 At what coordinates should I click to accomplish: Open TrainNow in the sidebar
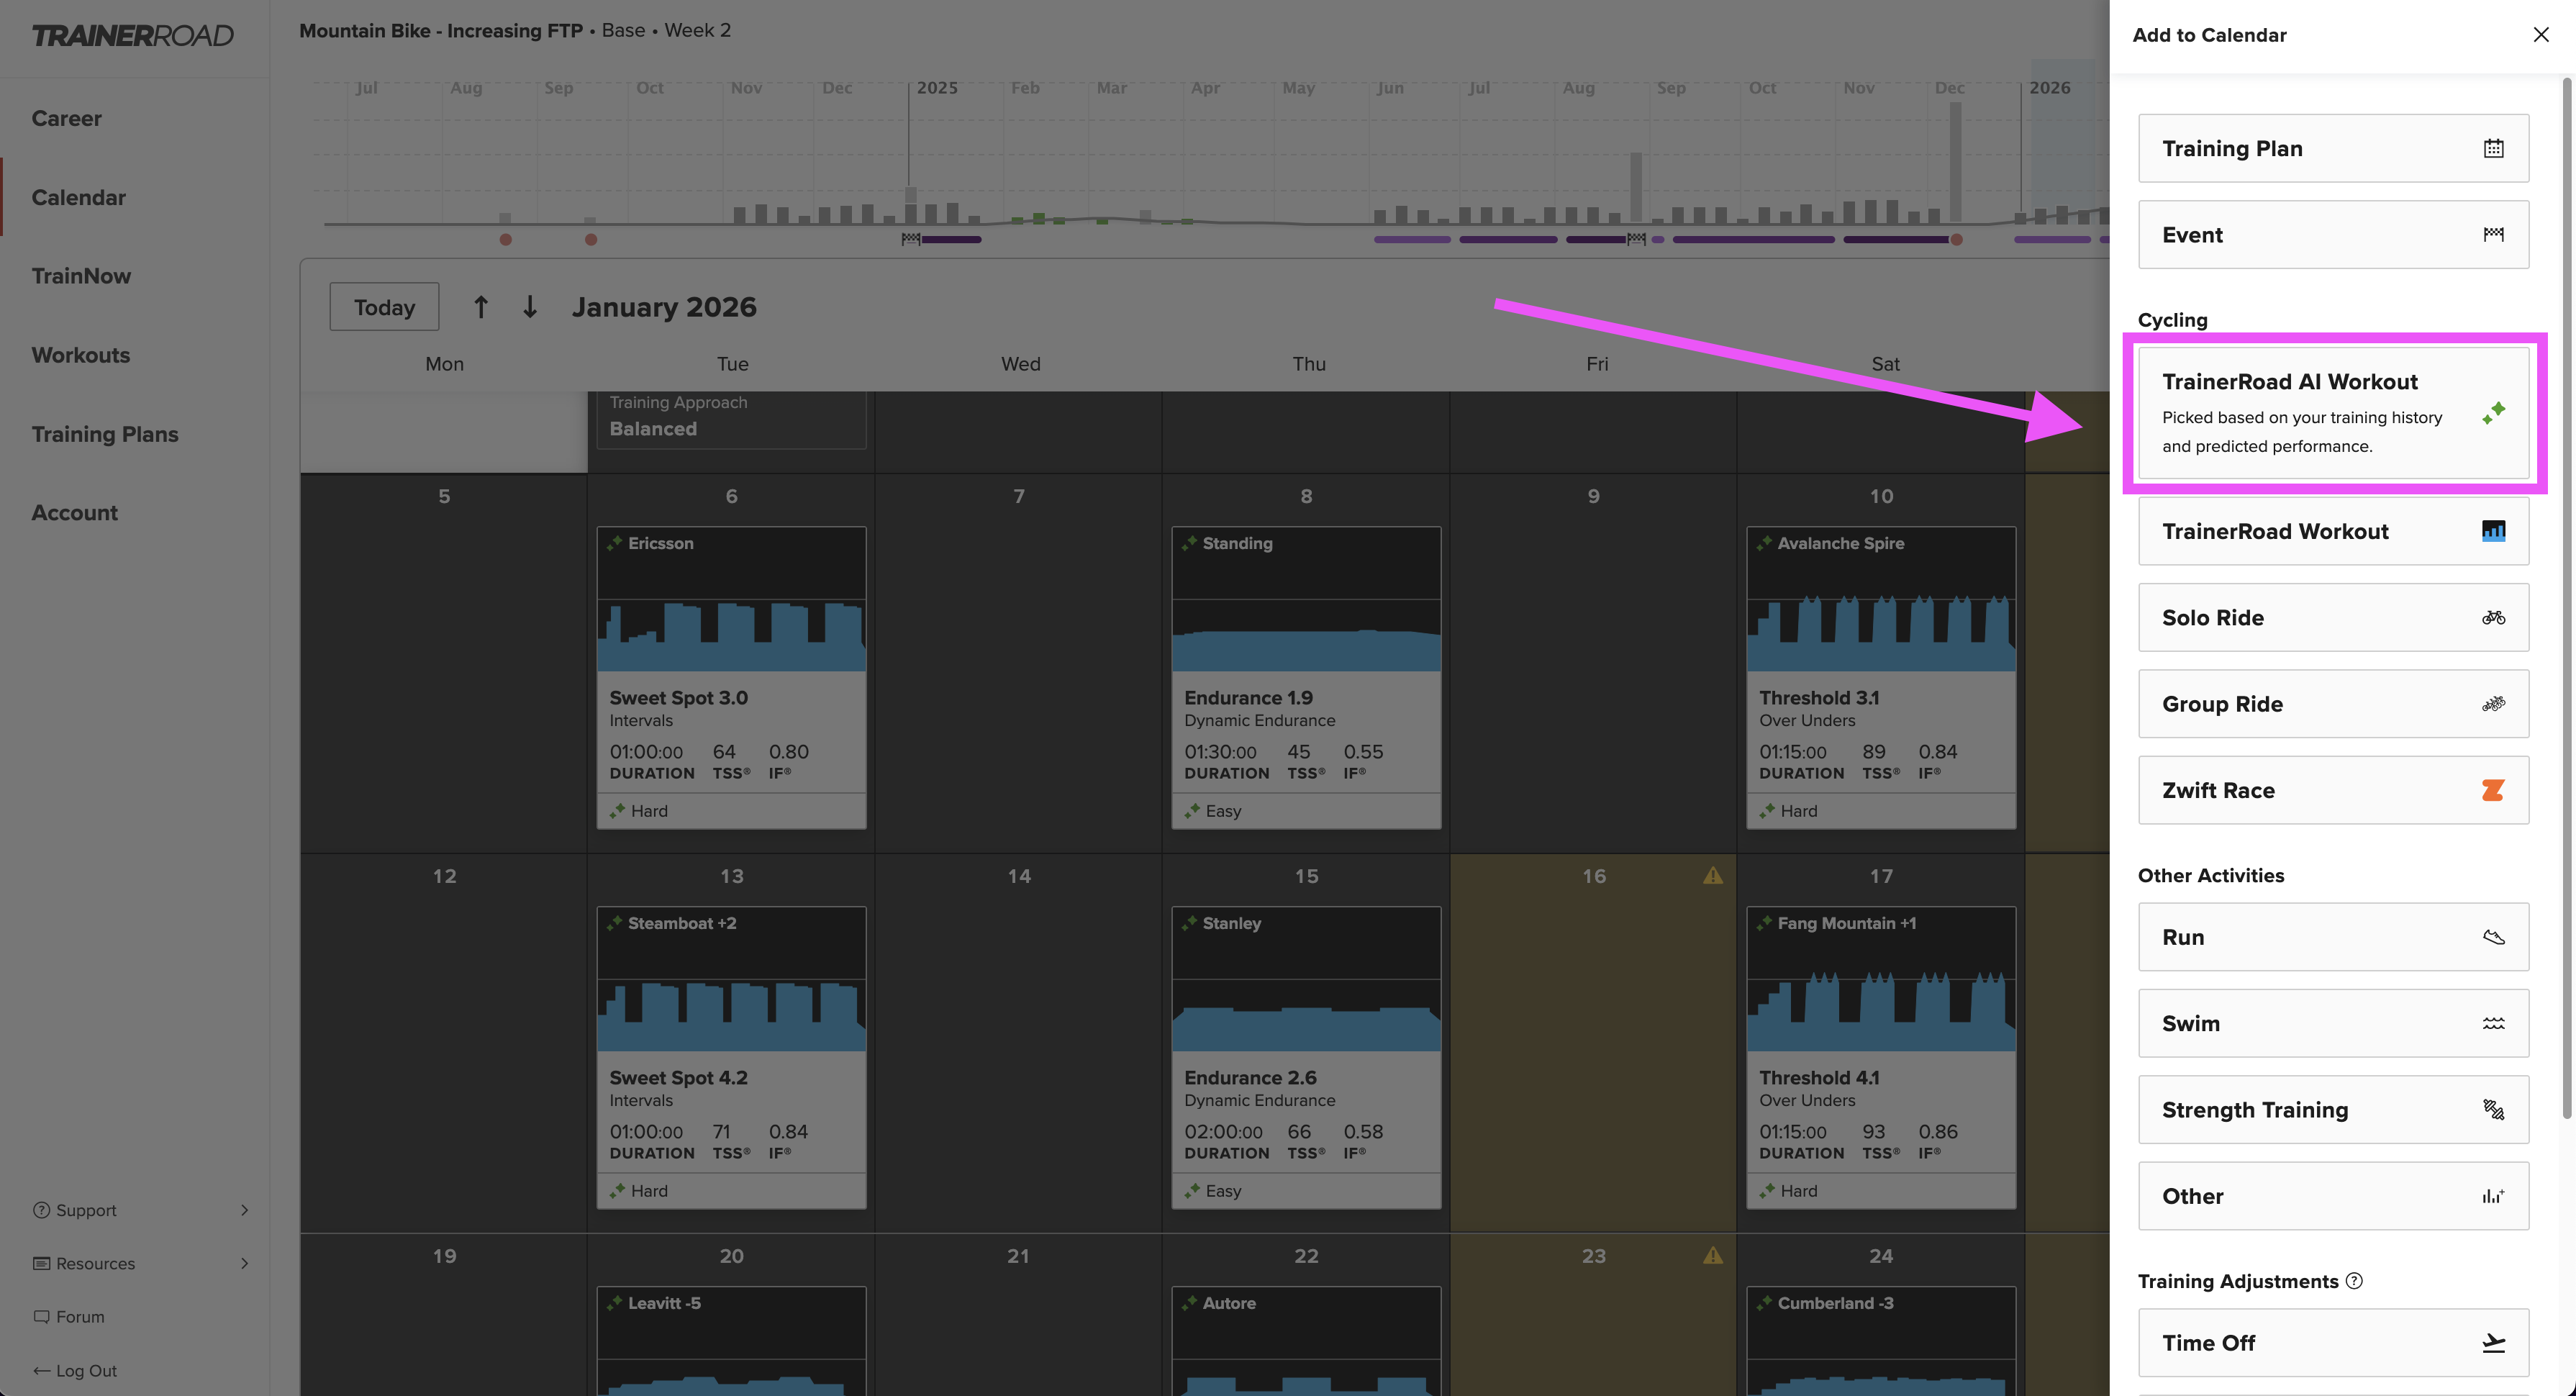coord(81,276)
